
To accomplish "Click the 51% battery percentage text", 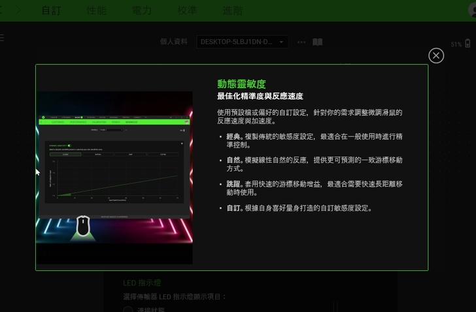I will pos(456,44).
